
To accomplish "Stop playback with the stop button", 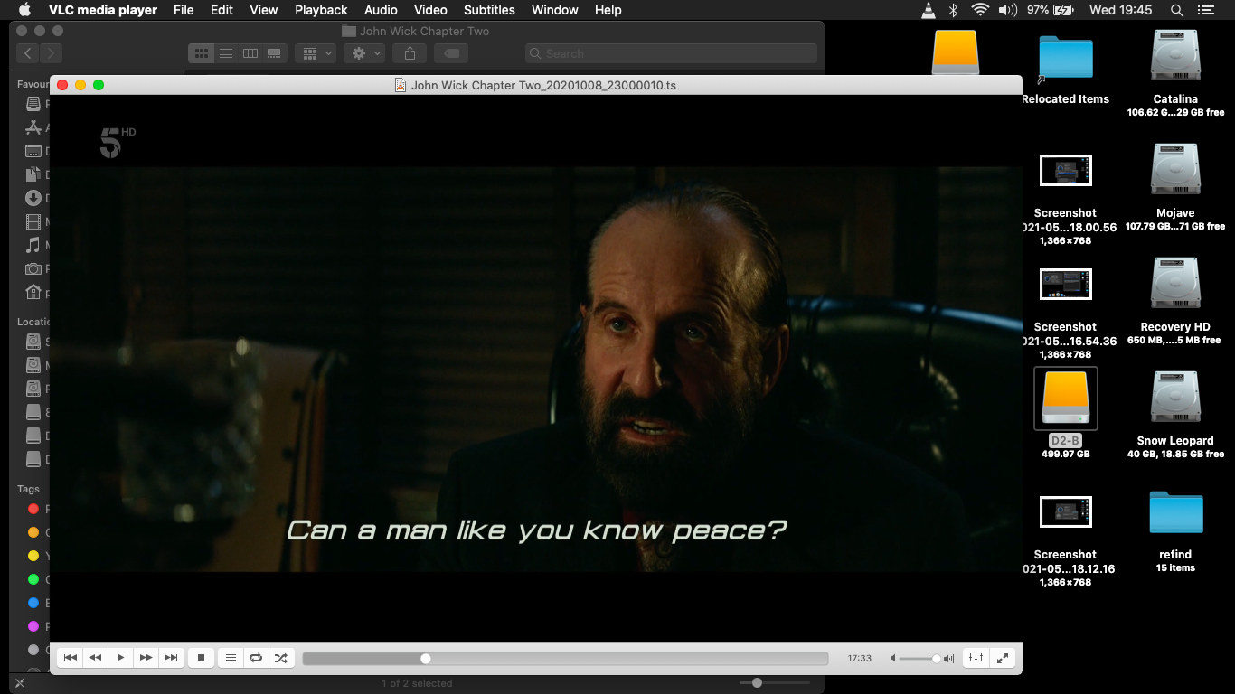I will 202,658.
